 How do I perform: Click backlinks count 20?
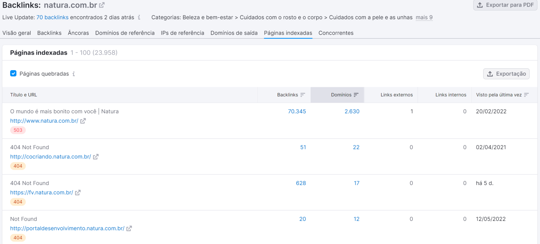coord(303,219)
